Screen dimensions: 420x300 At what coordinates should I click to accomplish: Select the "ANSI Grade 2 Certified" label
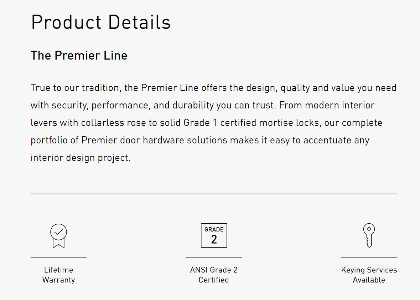[x=214, y=275]
